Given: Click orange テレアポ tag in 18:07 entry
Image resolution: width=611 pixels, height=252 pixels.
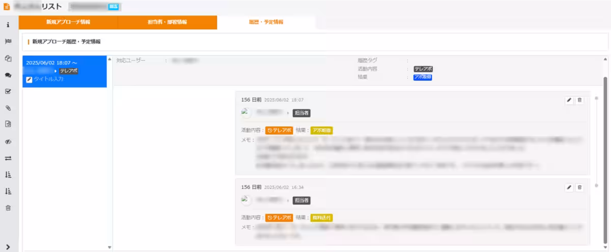Looking at the screenshot, I should (279, 131).
